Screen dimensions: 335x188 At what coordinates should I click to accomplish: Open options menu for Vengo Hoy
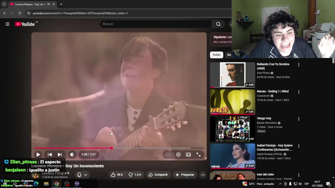[x=299, y=119]
